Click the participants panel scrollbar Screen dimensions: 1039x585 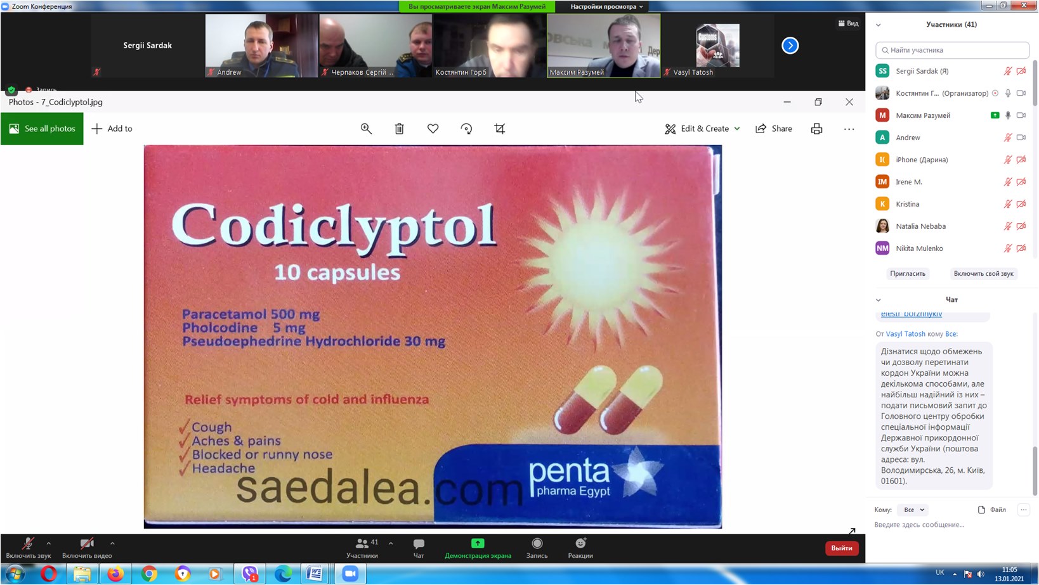pos(1035,82)
